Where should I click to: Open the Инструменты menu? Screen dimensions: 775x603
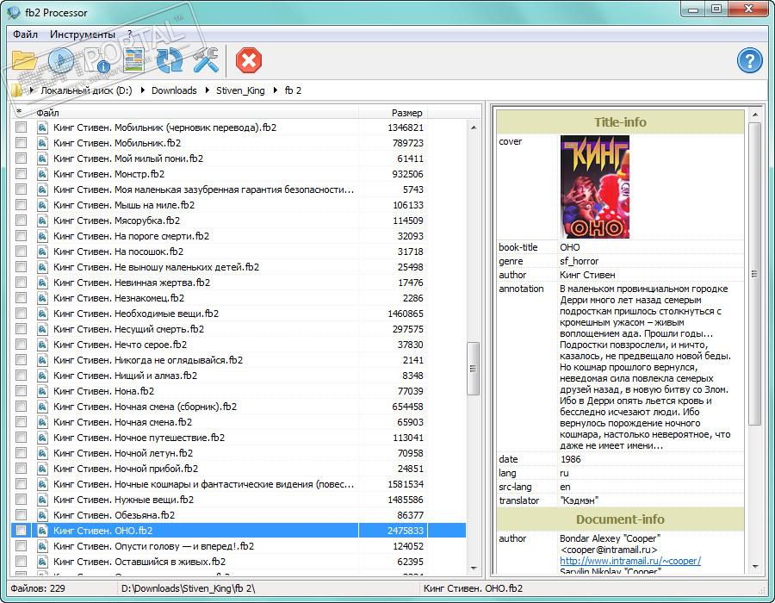click(x=83, y=34)
